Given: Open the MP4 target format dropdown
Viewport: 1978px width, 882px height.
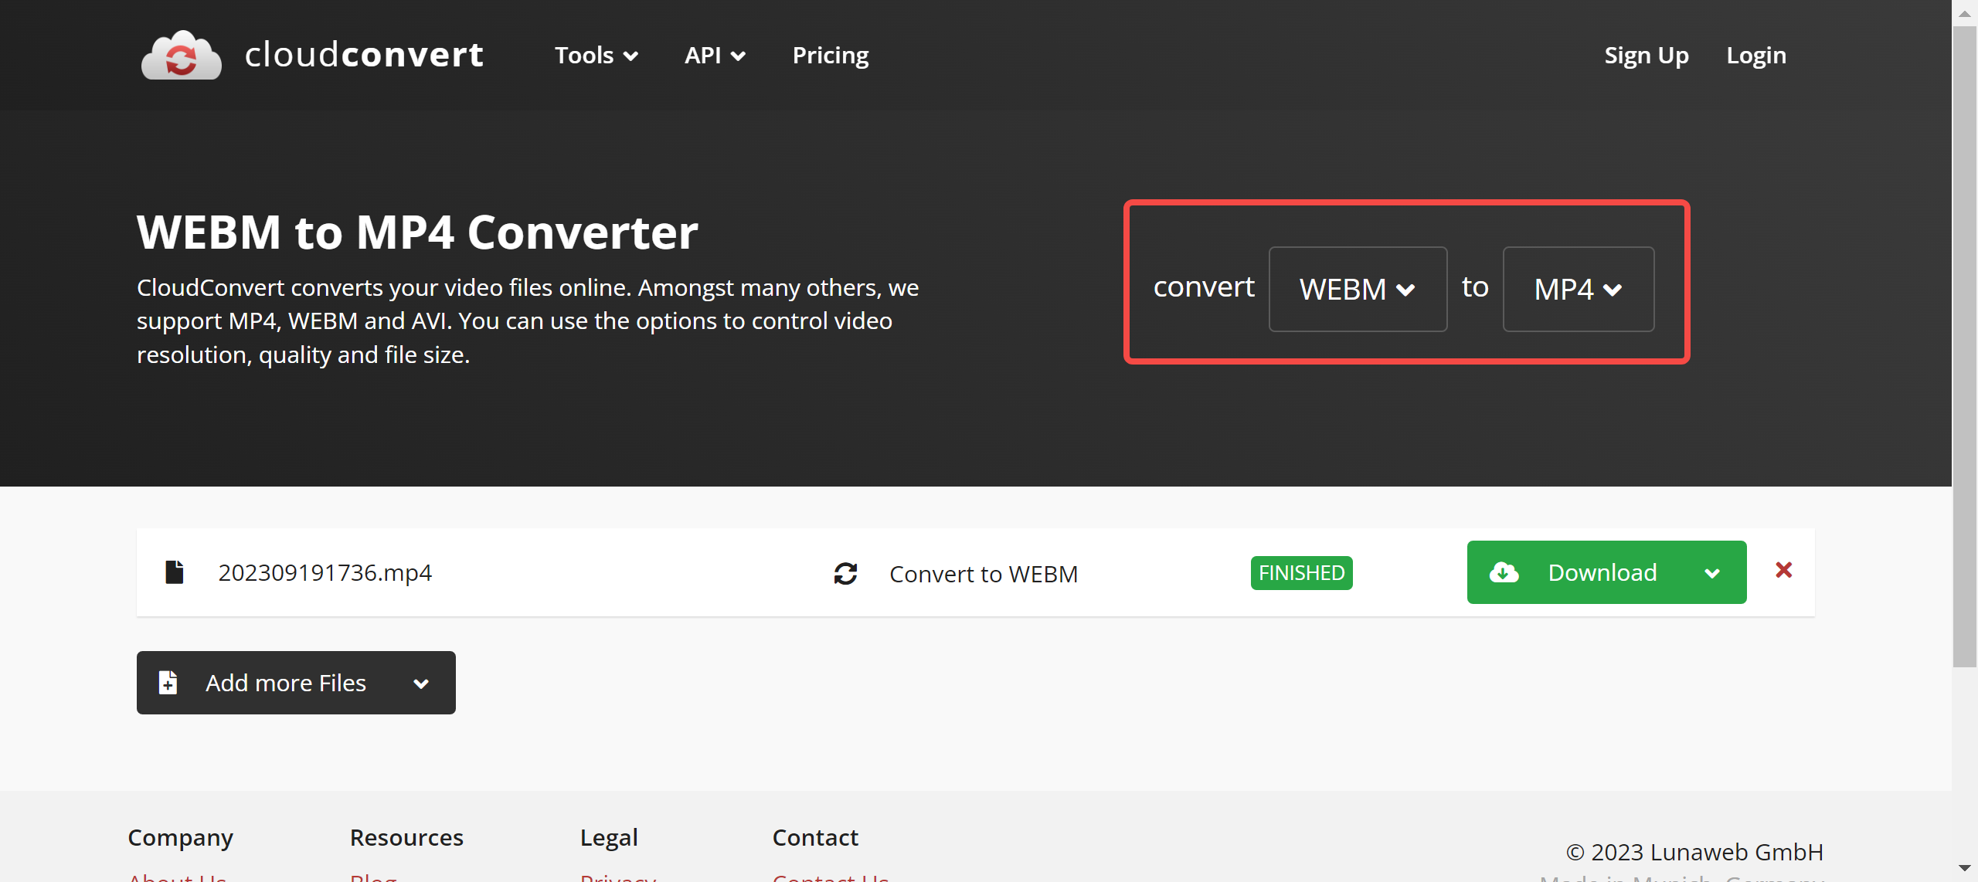Looking at the screenshot, I should pos(1578,290).
